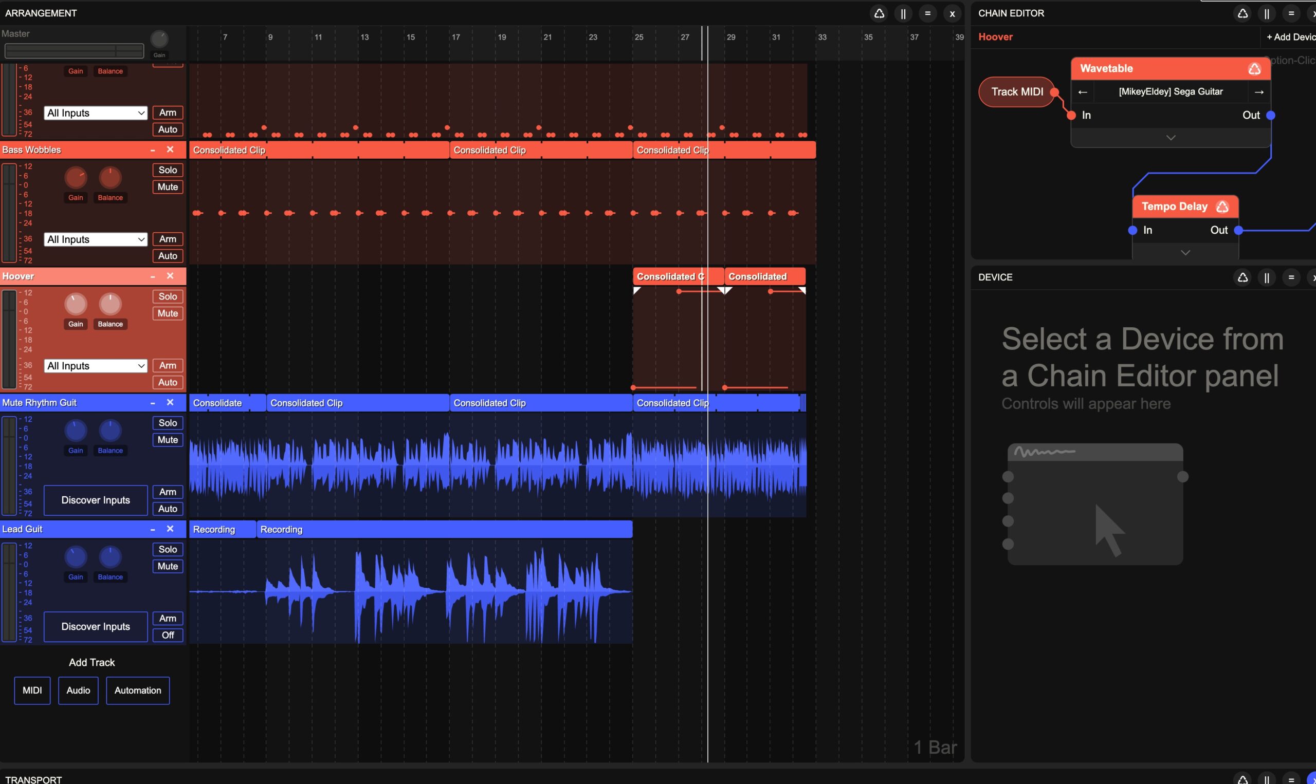Mute the Bass Wobbles track
This screenshot has height=784, width=1316.
(168, 187)
